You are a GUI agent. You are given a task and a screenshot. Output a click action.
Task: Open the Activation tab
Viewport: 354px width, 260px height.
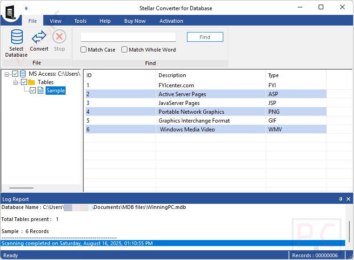point(171,21)
